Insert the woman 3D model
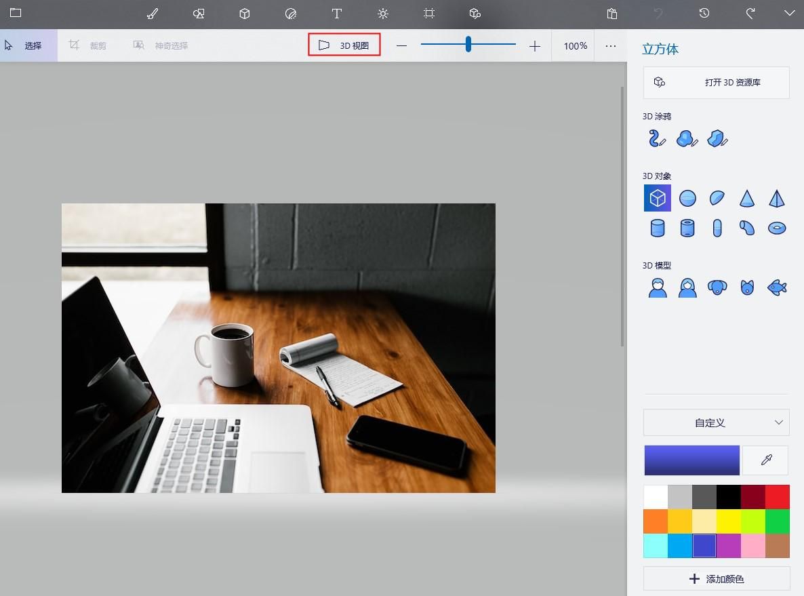This screenshot has height=596, width=804. pos(687,287)
